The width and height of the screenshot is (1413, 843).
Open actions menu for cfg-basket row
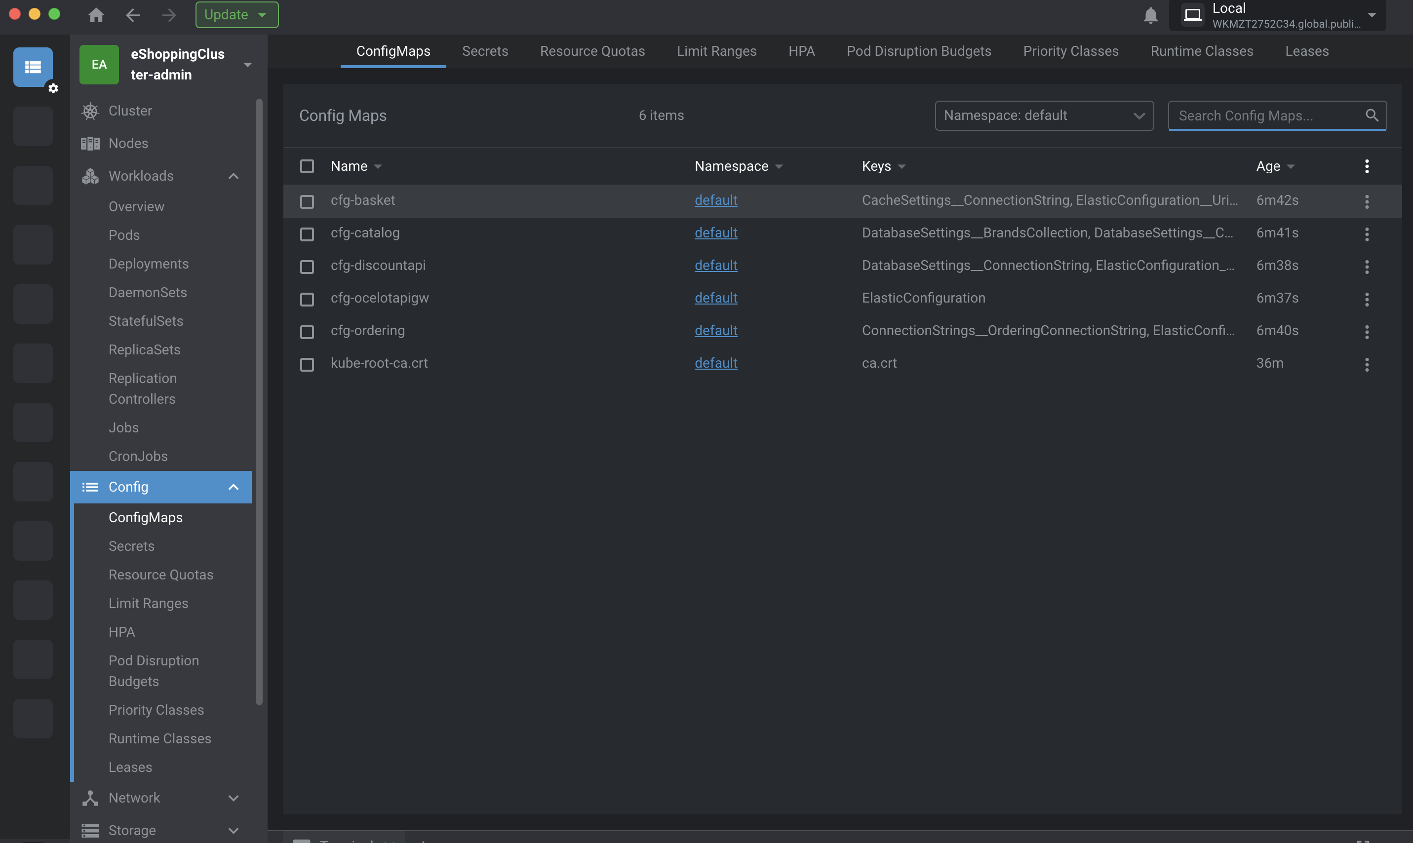[x=1367, y=201]
